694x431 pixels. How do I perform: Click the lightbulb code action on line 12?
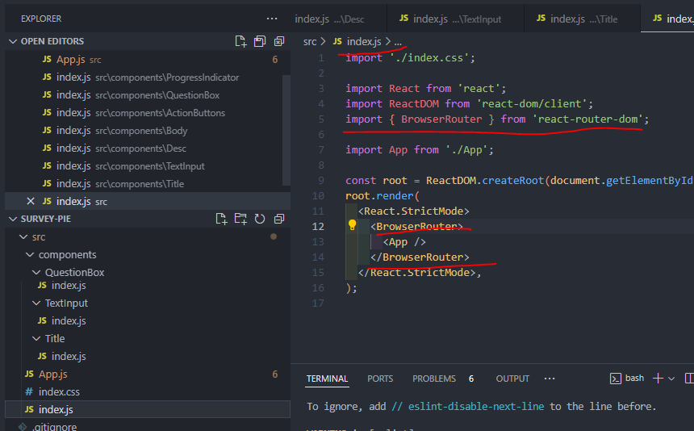point(353,225)
